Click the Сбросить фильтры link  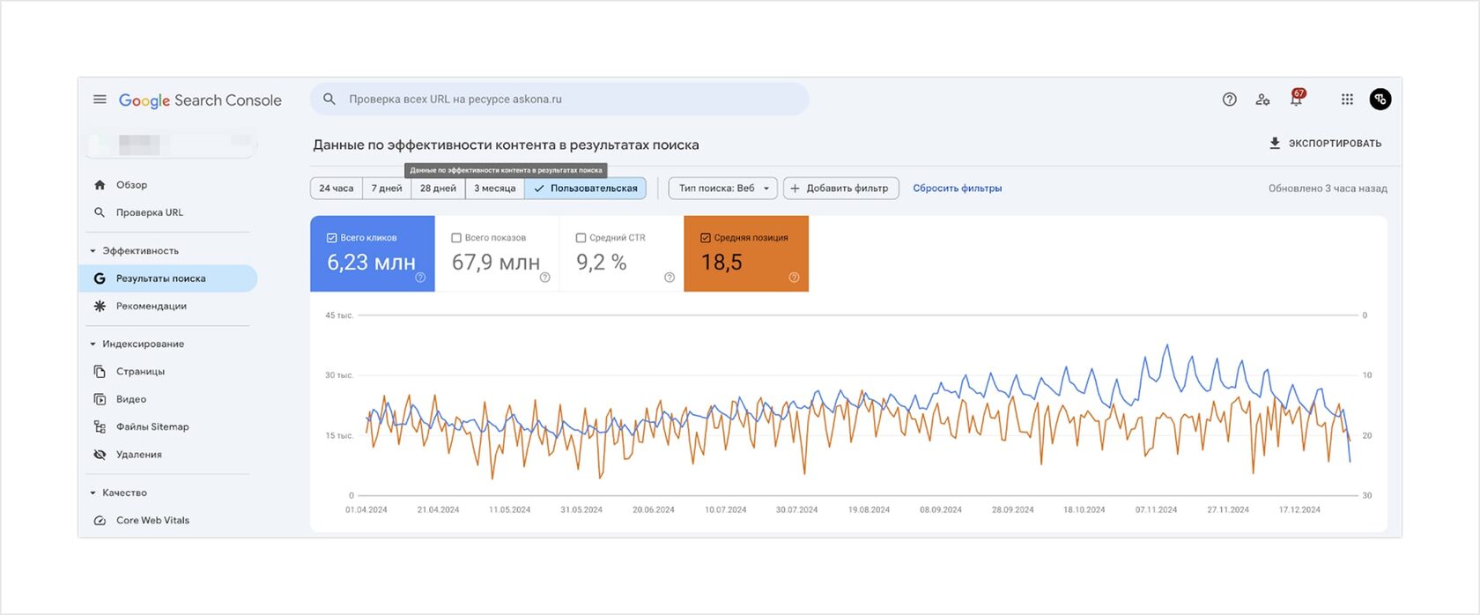(x=957, y=189)
